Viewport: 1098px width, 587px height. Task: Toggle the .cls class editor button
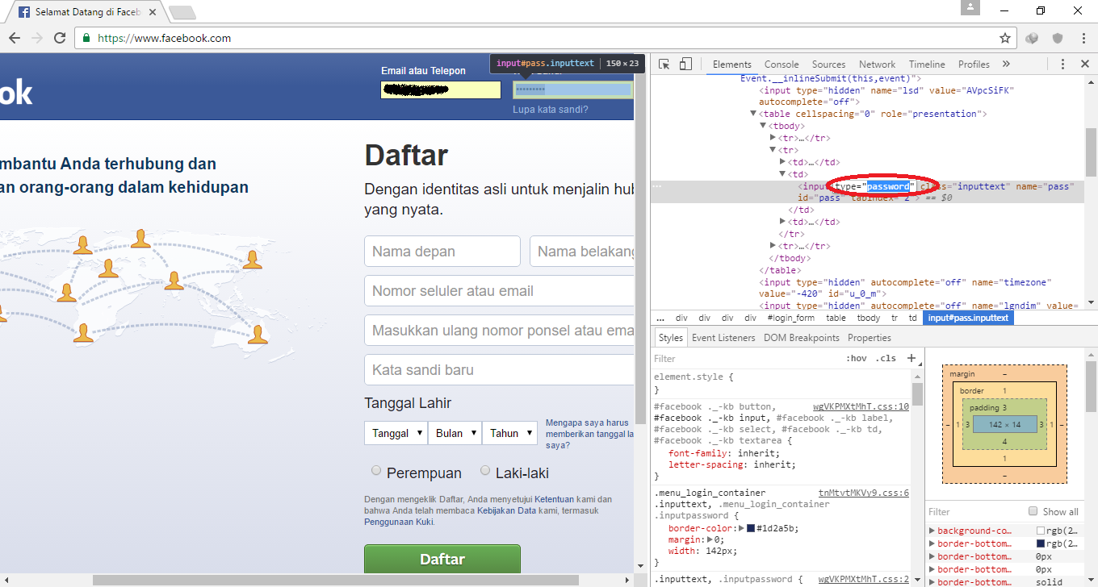coord(886,358)
